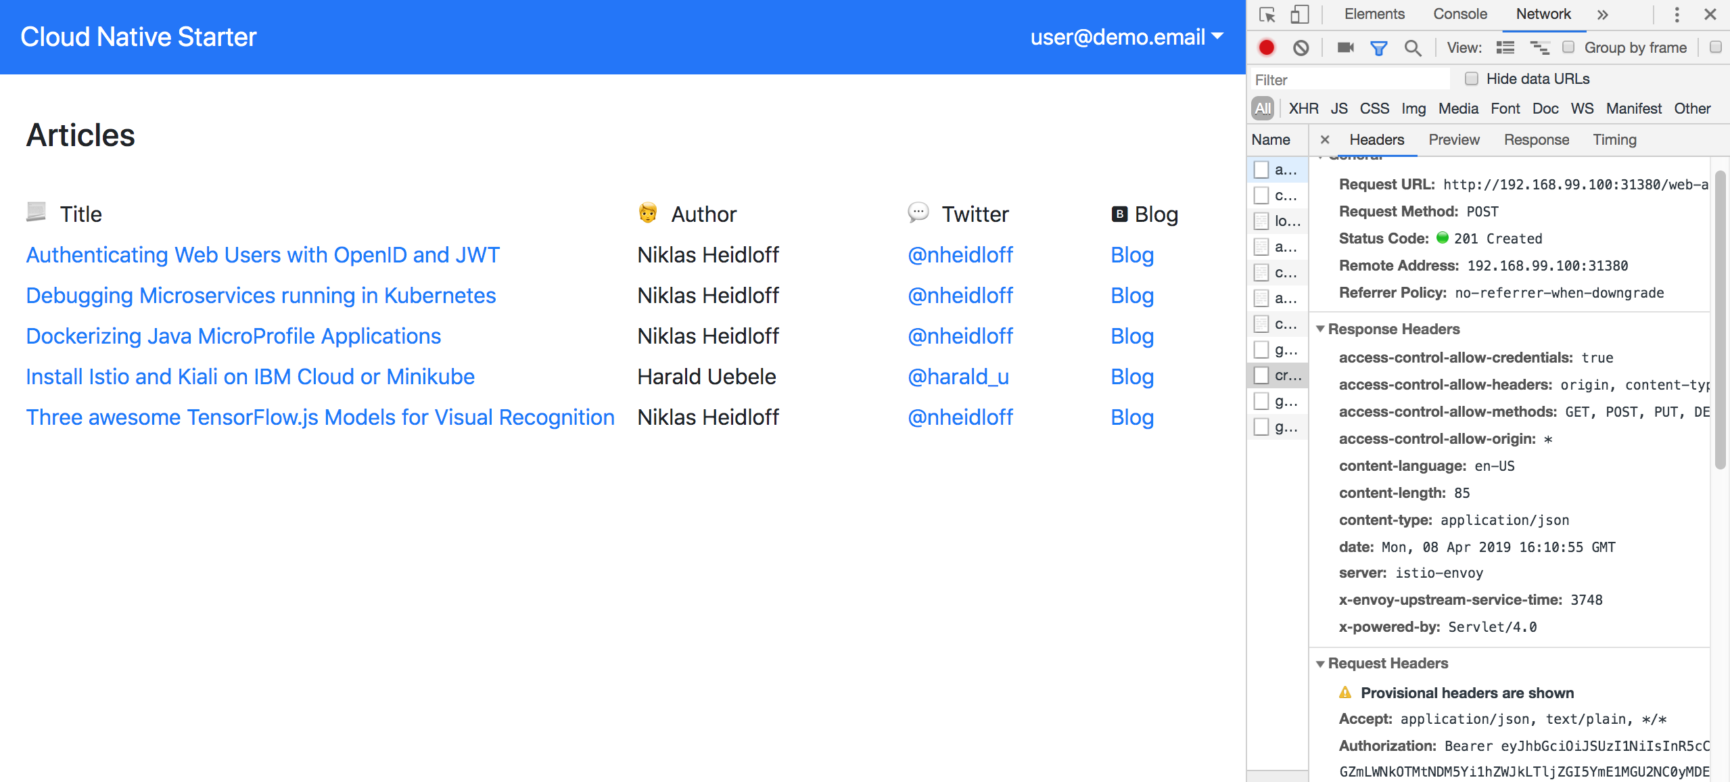Viewport: 1730px width, 782px height.
Task: Toggle the device toolbar icon
Action: (x=1299, y=14)
